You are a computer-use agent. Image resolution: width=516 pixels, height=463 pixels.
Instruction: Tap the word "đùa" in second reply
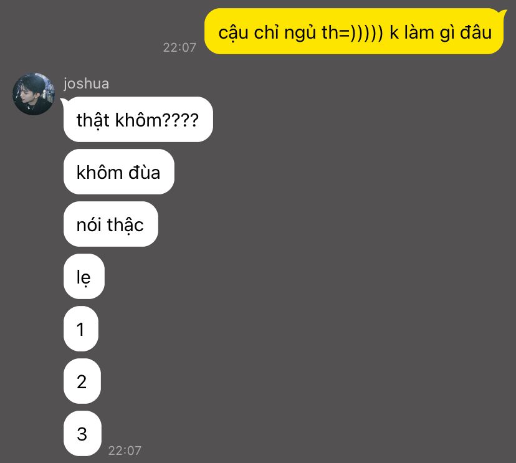(x=144, y=172)
